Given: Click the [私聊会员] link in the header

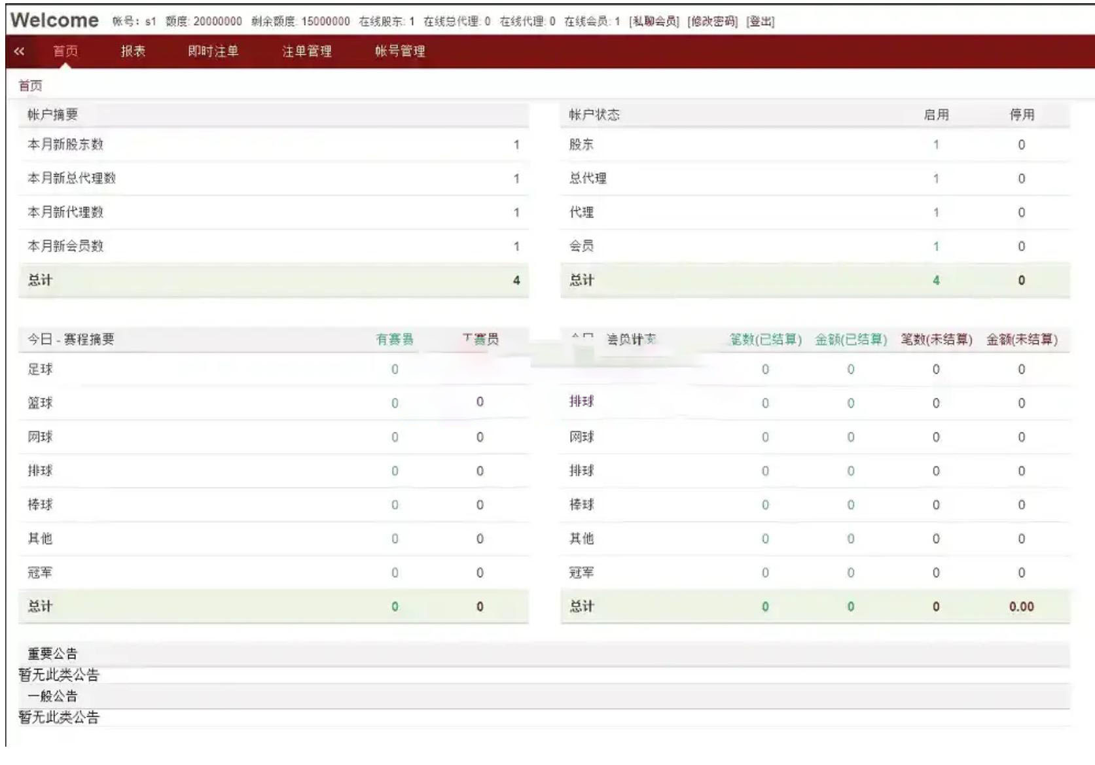Looking at the screenshot, I should [654, 22].
